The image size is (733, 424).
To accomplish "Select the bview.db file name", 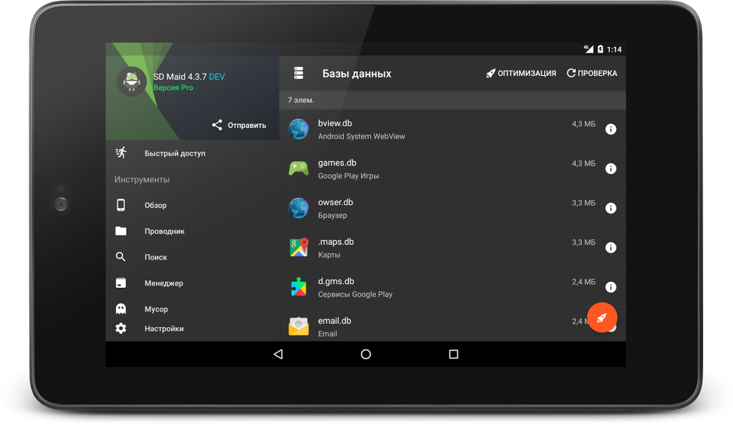I will click(335, 123).
